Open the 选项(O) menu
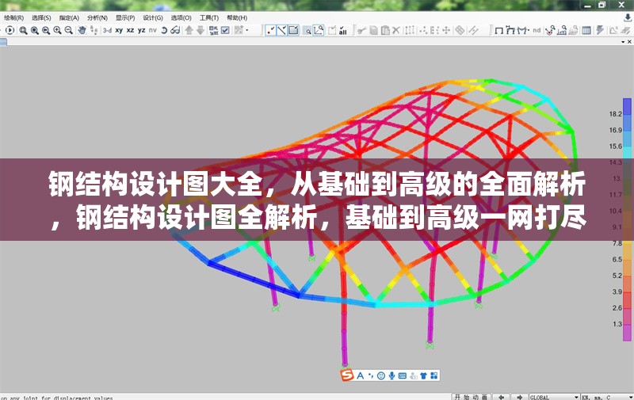634x400 pixels. [x=181, y=17]
